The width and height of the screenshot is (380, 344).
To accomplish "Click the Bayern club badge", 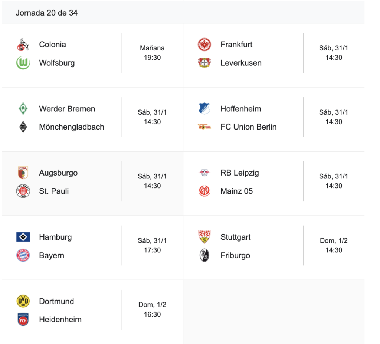I will point(23,255).
